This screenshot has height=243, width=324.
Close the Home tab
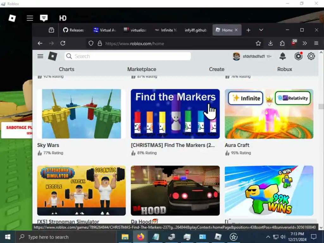click(236, 30)
